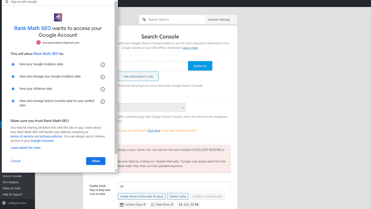
Task: Click the Cached Days: 0 status
Action: (132, 204)
